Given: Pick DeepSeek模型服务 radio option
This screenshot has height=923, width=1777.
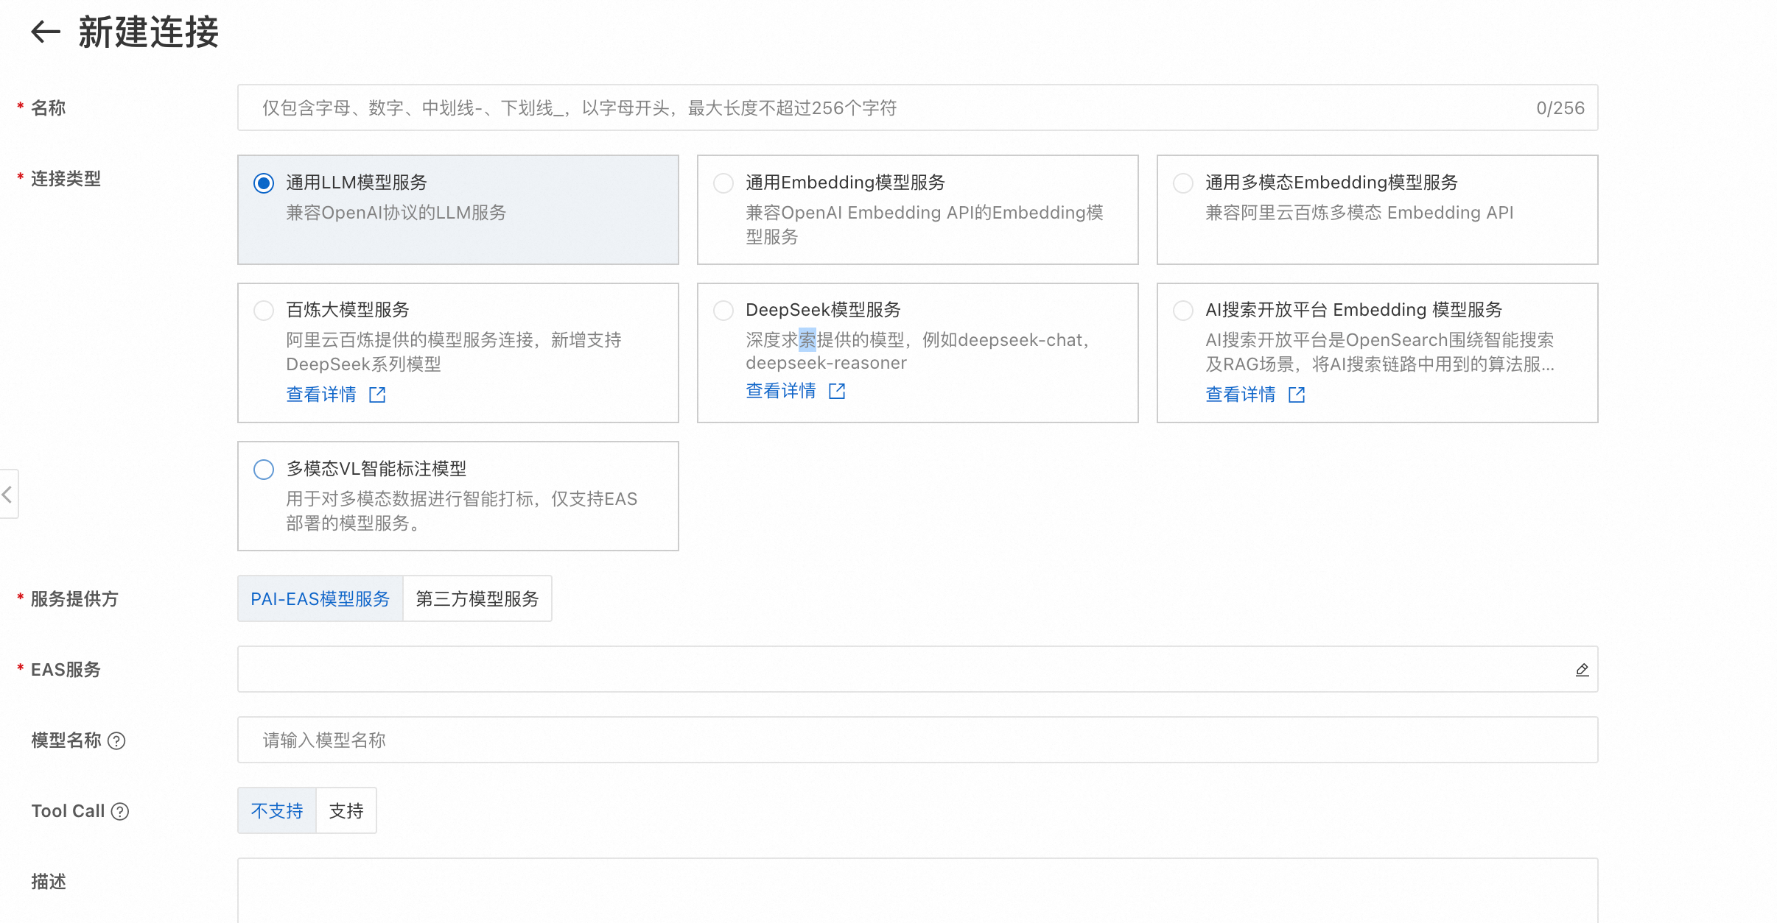Looking at the screenshot, I should click(723, 311).
